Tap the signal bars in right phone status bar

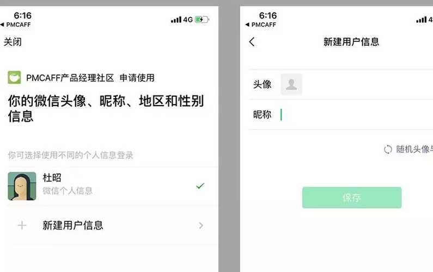(x=421, y=20)
